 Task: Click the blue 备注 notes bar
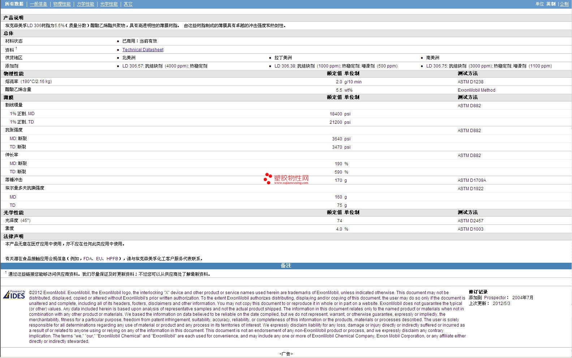[286, 266]
